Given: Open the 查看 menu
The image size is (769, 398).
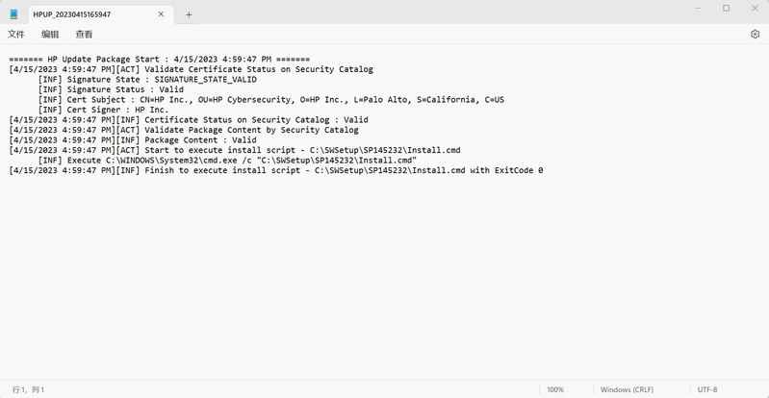Looking at the screenshot, I should 84,35.
